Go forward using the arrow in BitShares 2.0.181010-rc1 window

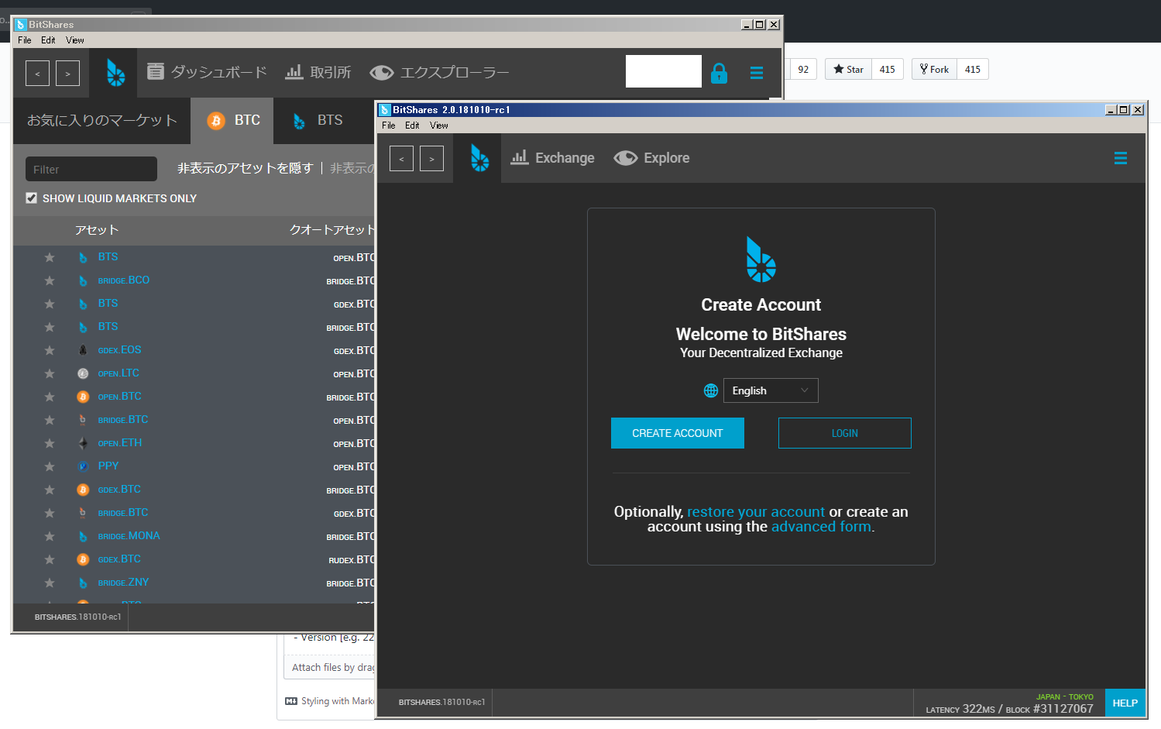tap(431, 158)
